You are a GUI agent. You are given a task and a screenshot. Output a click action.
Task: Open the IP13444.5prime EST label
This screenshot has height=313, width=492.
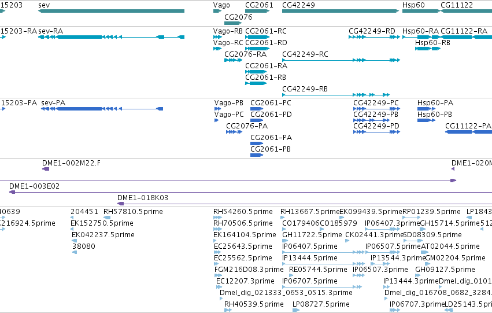point(310,259)
